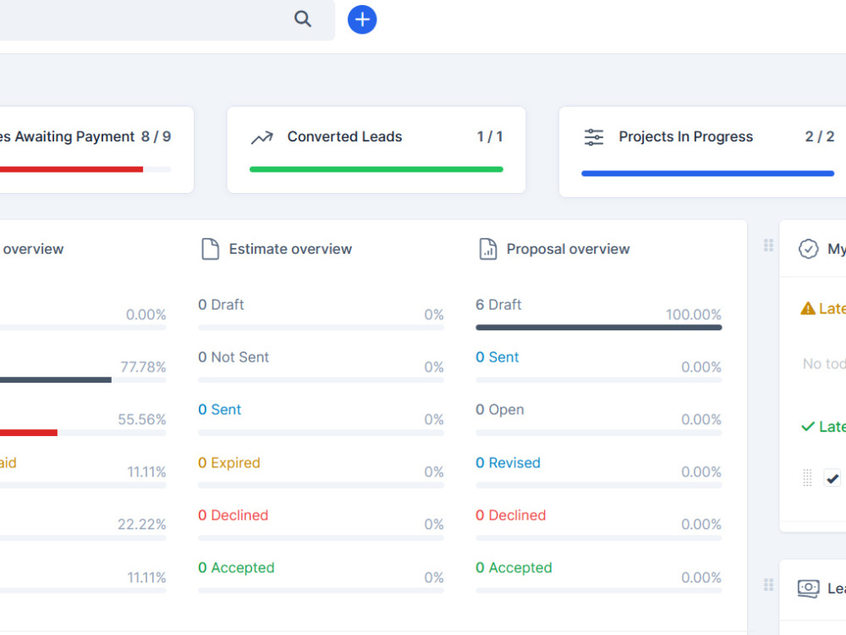Click the red 0 Declined proposal link
Viewport: 846px width, 635px height.
tap(510, 515)
